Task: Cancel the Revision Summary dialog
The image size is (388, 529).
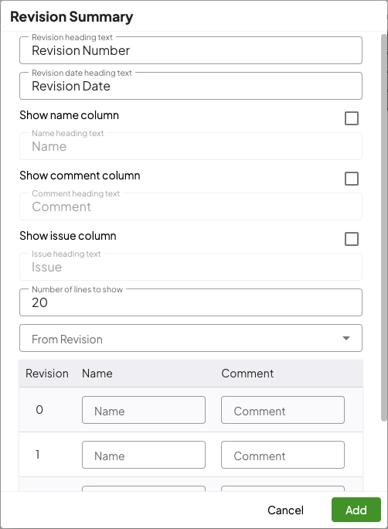Action: coord(285,510)
